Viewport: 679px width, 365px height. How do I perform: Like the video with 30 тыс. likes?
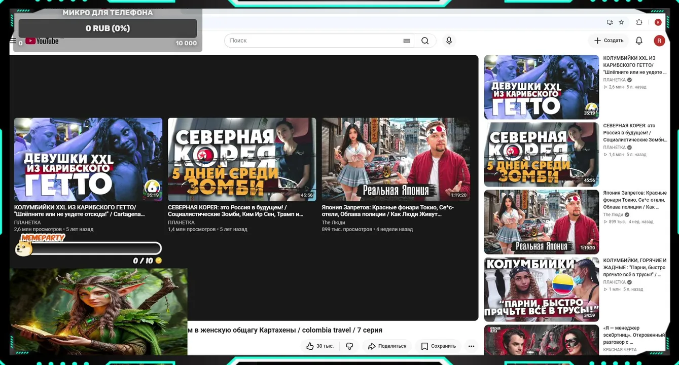[320, 346]
